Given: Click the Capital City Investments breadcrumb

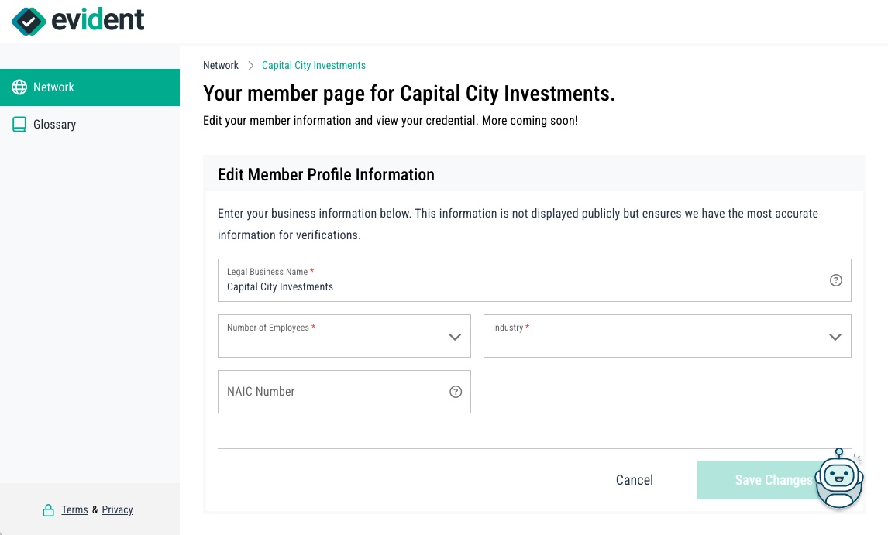Looking at the screenshot, I should pos(313,66).
